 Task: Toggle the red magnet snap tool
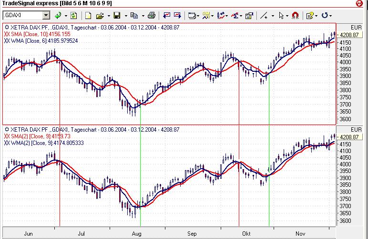click(295, 15)
